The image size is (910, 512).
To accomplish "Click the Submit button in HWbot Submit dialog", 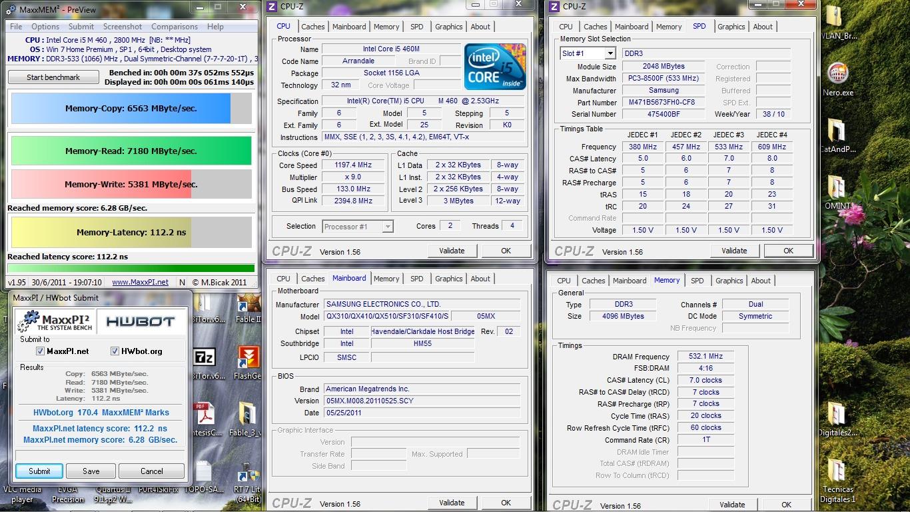I will (39, 471).
